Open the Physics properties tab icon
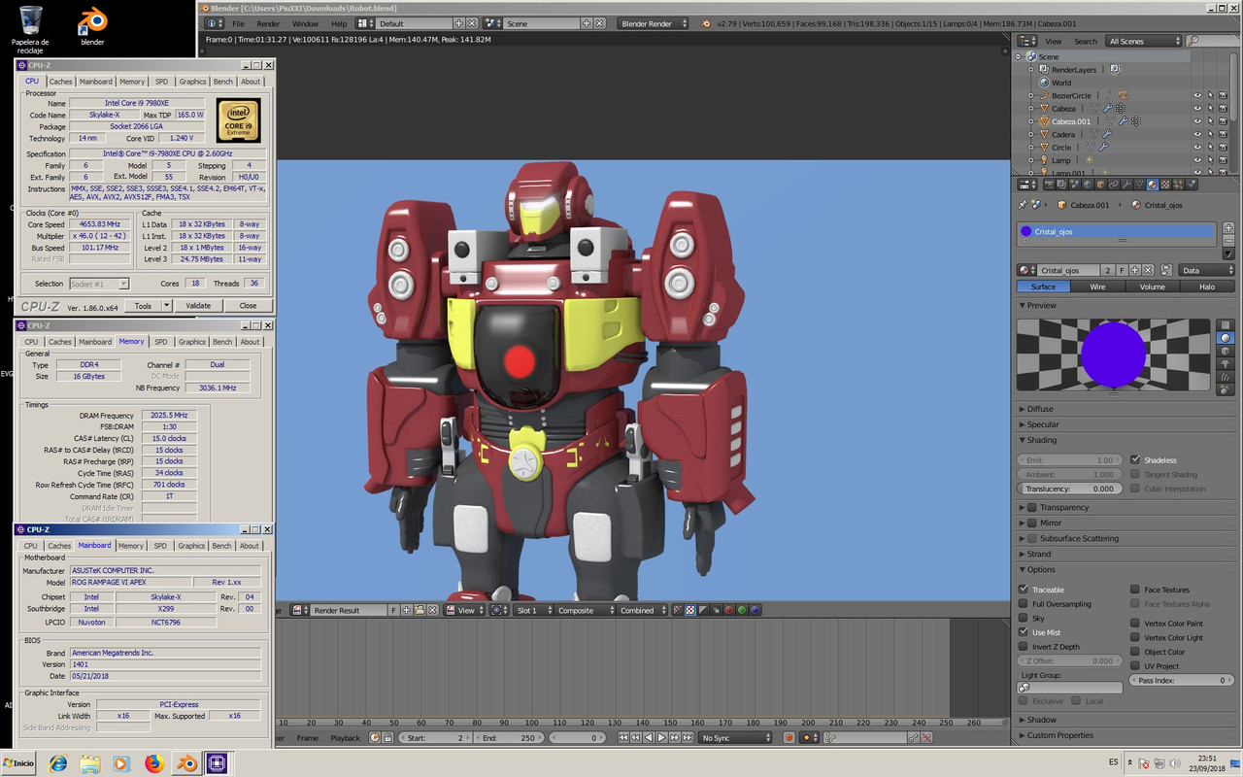Screen dimensions: 1243x777 [1192, 185]
